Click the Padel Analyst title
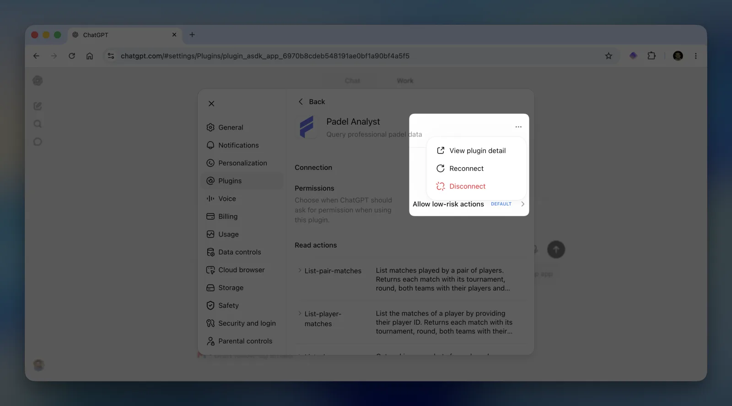 [x=353, y=122]
